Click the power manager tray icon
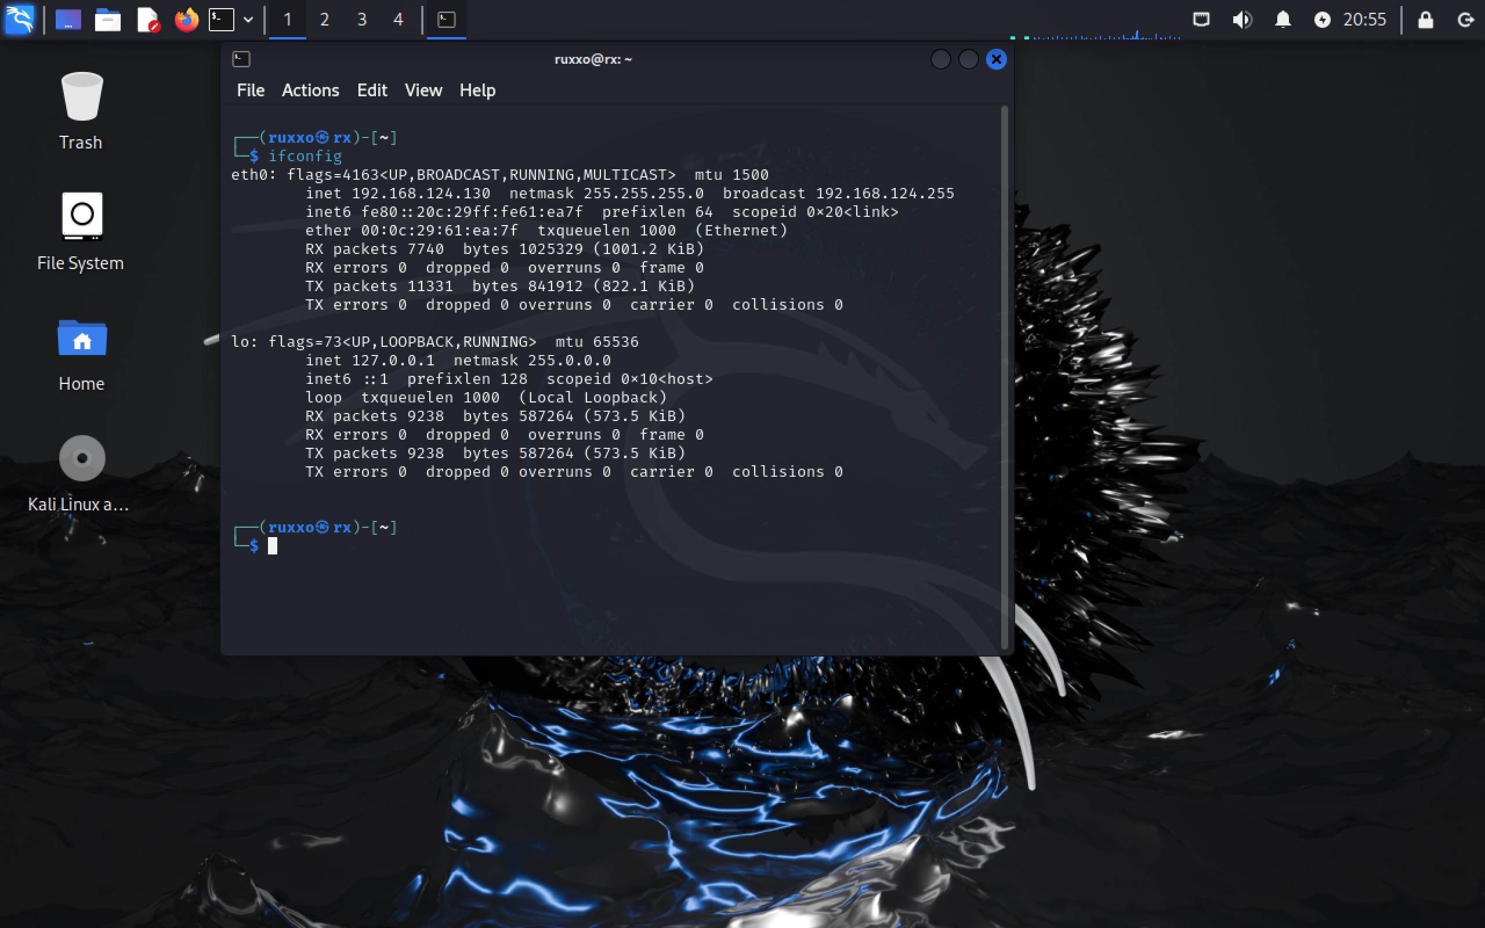 point(1322,20)
